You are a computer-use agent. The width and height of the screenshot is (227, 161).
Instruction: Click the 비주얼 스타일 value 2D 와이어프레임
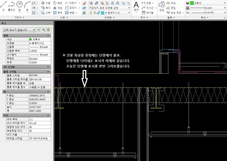40,138
